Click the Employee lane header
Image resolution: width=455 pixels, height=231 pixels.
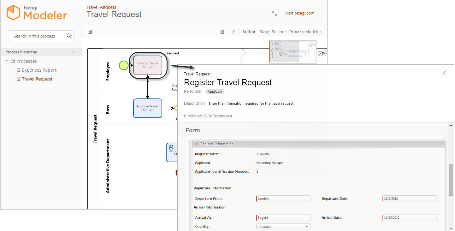point(108,71)
